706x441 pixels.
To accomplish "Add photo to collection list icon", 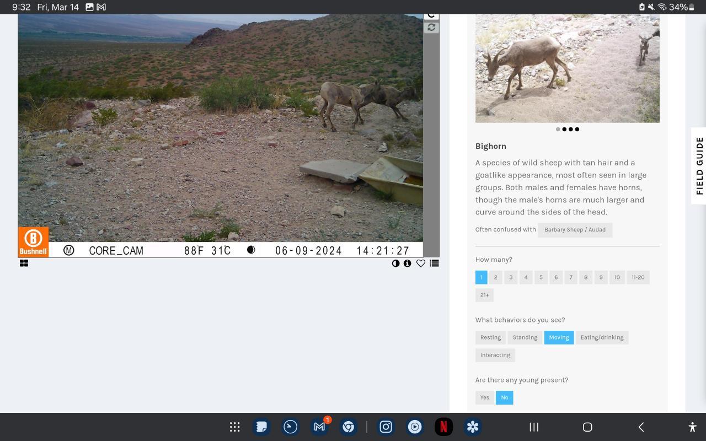I will pyautogui.click(x=435, y=263).
